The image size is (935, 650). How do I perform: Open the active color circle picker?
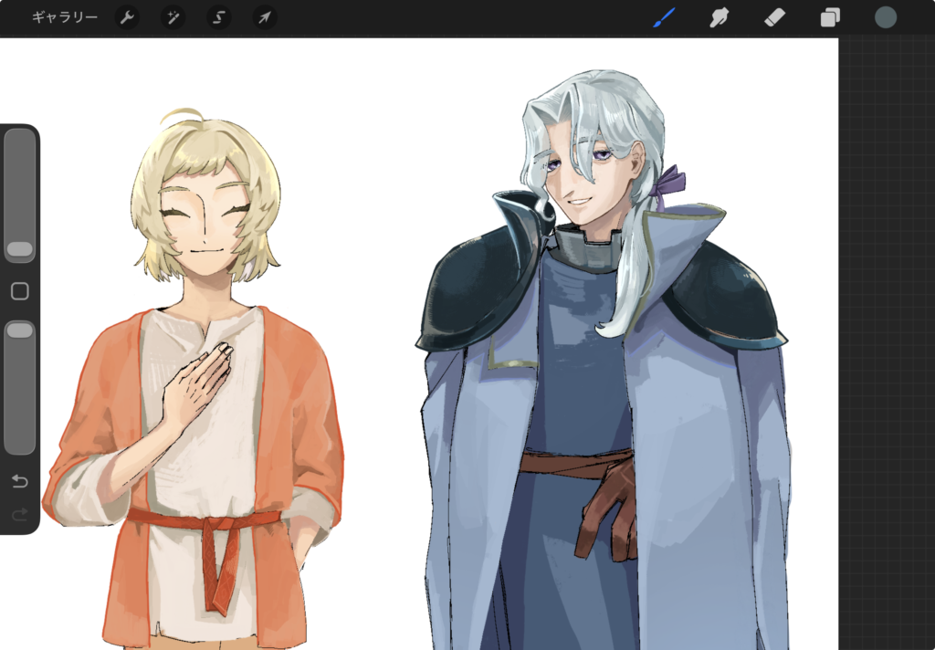pos(886,17)
